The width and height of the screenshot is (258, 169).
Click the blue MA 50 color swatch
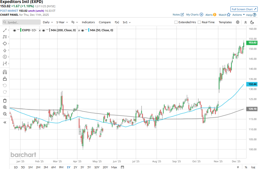click(88, 30)
